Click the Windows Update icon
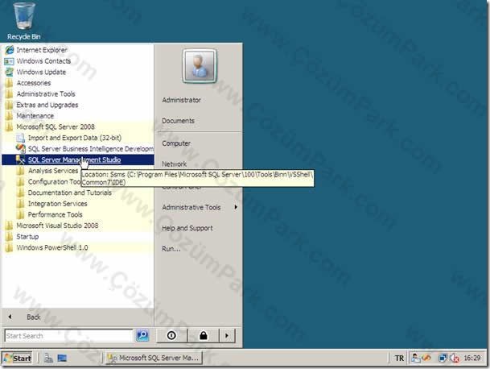This screenshot has height=369, width=490. coord(10,72)
